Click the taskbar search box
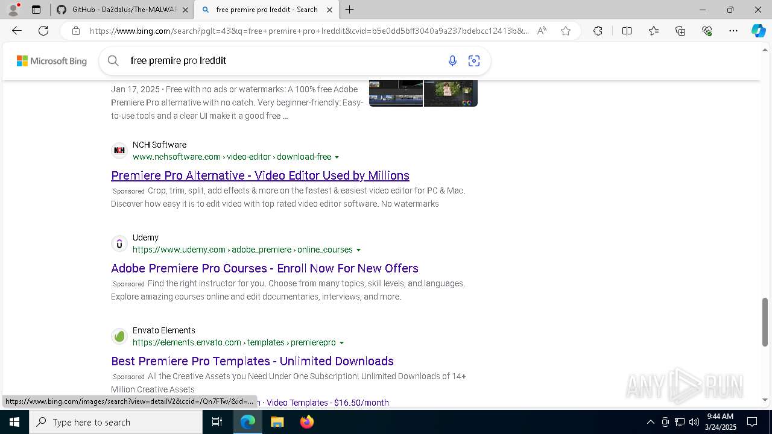Image resolution: width=772 pixels, height=434 pixels. click(x=116, y=422)
